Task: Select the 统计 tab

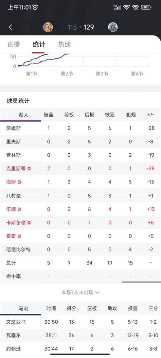Action: coord(39,44)
